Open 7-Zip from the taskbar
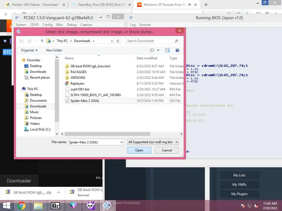This screenshot has width=282, height=211. pyautogui.click(x=55, y=206)
